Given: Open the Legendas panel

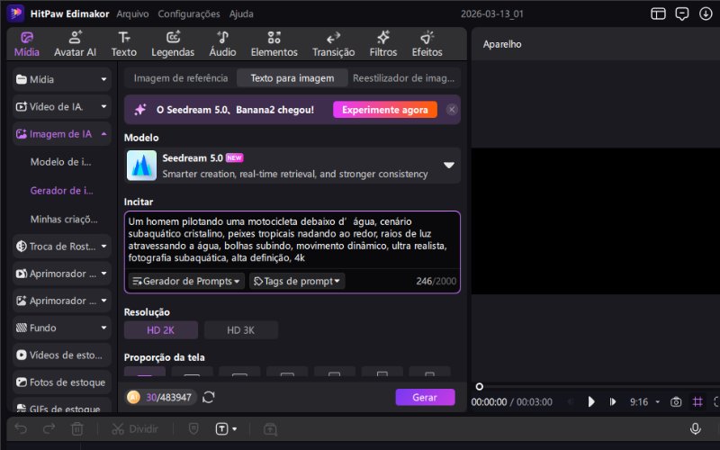Looking at the screenshot, I should (173, 44).
